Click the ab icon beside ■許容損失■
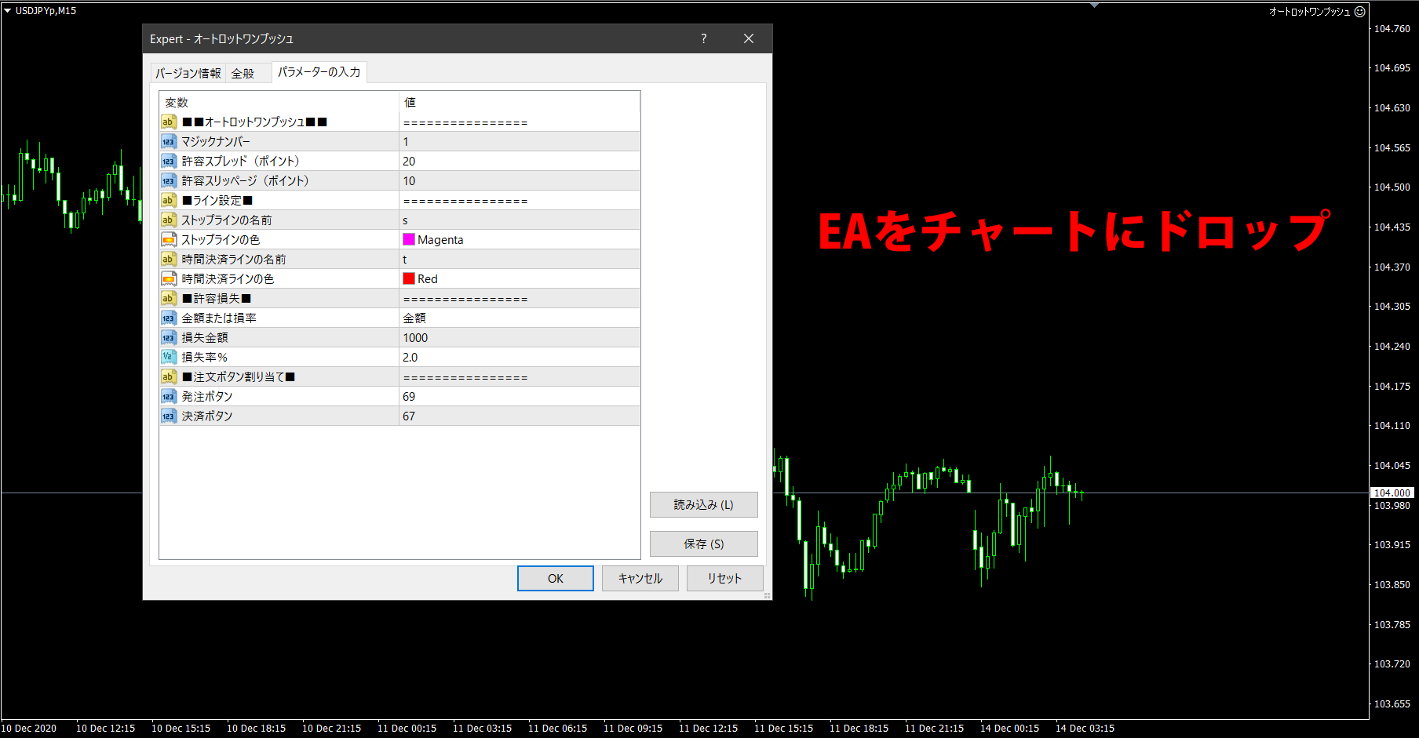Image resolution: width=1419 pixels, height=738 pixels. click(169, 298)
